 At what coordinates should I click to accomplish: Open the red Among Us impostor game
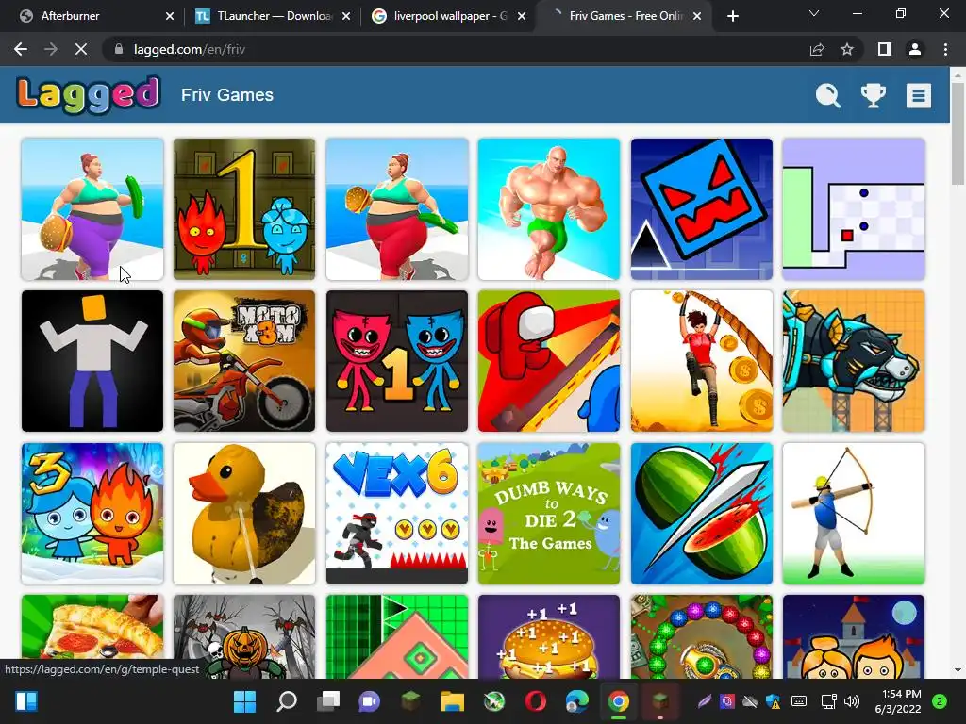tap(549, 361)
